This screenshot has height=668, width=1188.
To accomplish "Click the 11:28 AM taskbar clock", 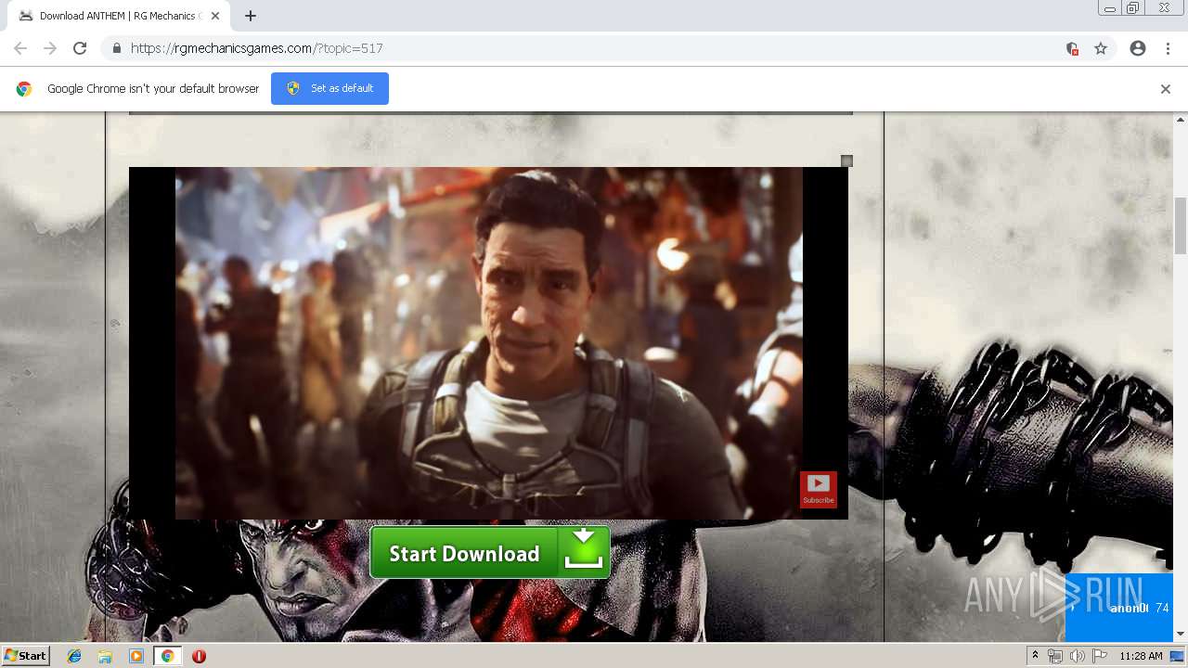I will [1141, 656].
